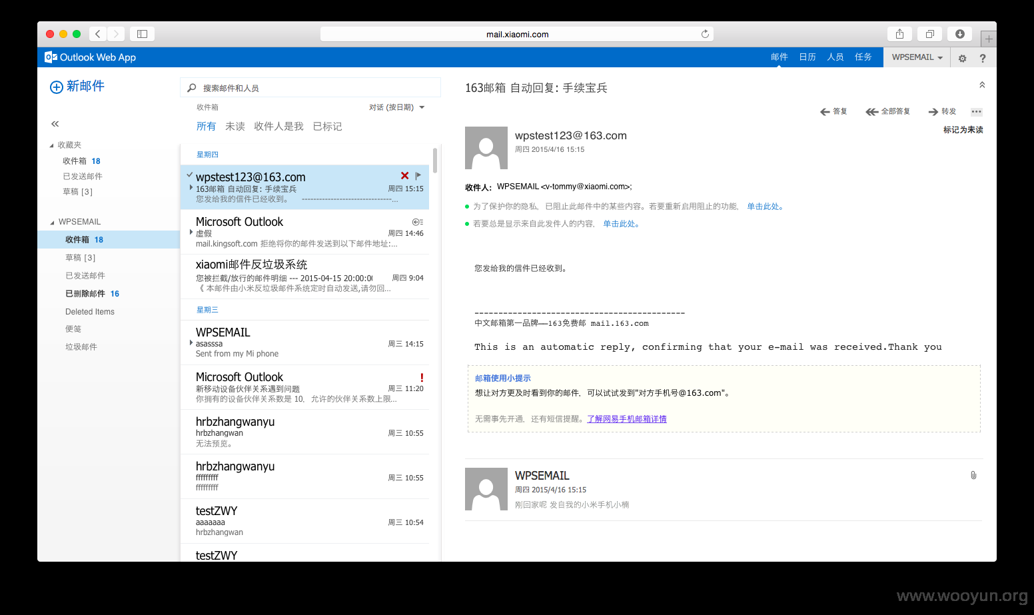Open 了解网易手机邮箱详情 link
This screenshot has height=615, width=1034.
tap(627, 419)
